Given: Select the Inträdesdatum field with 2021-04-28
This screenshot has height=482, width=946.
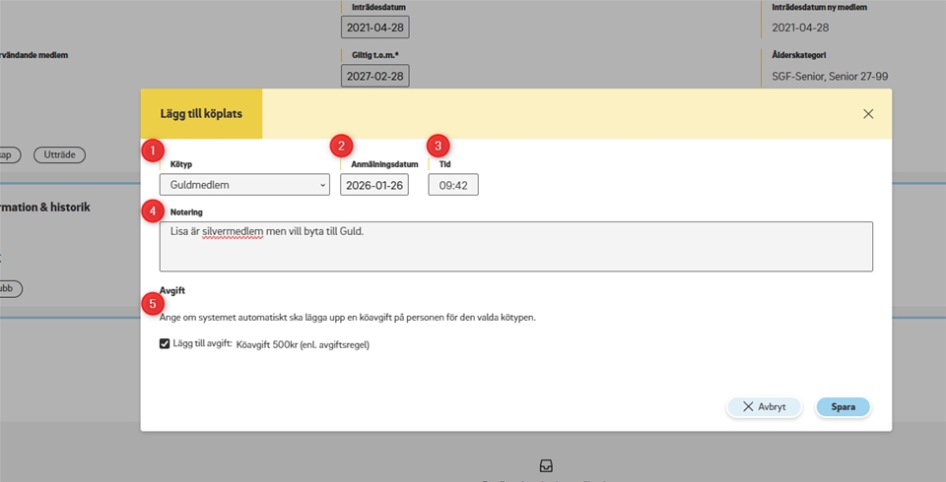Looking at the screenshot, I should (x=374, y=28).
